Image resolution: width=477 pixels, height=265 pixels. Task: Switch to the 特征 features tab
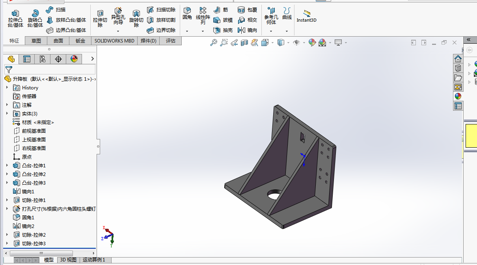click(x=14, y=41)
